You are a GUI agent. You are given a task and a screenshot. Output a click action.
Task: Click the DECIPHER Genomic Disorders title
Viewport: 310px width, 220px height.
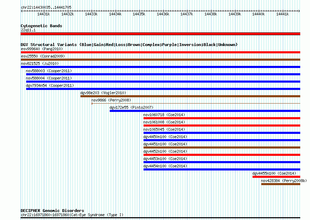click(x=52, y=211)
